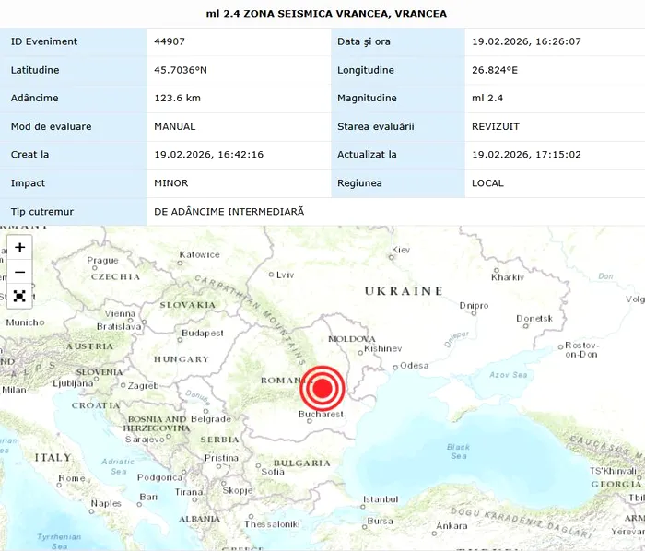This screenshot has width=645, height=551.
Task: Click Bucharest label on the map
Action: pyautogui.click(x=320, y=416)
